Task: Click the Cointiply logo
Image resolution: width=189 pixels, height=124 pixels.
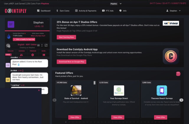Action: 16,11
